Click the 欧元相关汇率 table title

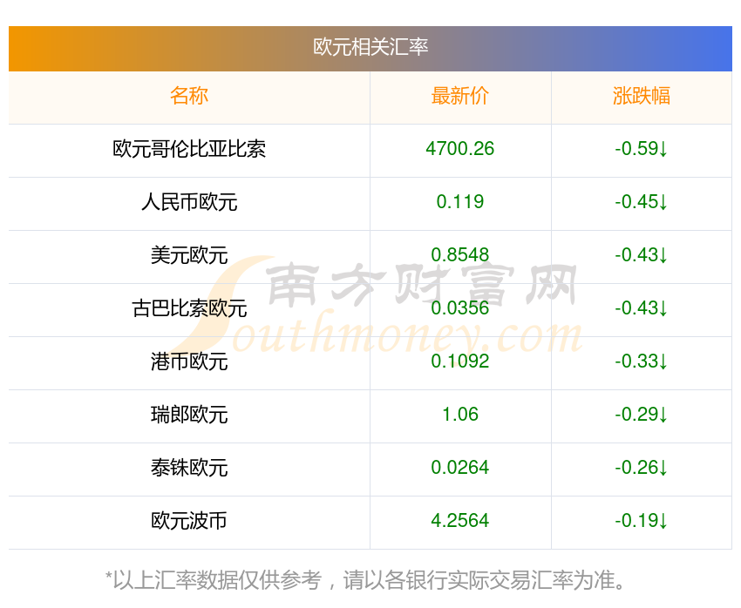370,47
